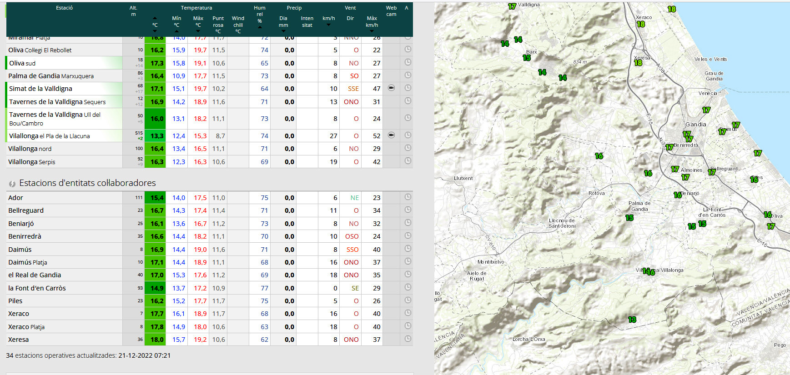Open history clock icon for Bellreguard
Viewport: 790px width, 375px height.
(408, 210)
